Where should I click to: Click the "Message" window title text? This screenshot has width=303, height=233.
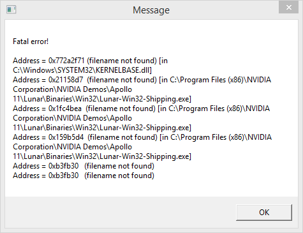tap(151, 10)
